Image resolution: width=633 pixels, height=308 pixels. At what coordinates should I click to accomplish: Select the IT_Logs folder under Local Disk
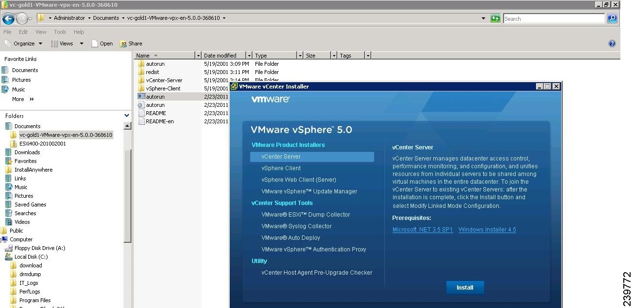pyautogui.click(x=29, y=283)
